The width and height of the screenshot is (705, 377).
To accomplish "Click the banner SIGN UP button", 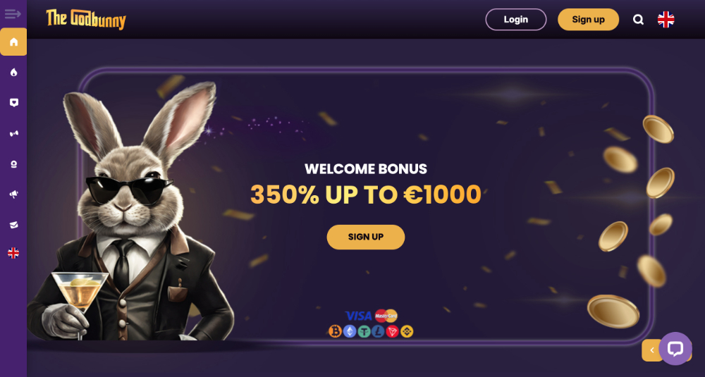I will pyautogui.click(x=365, y=237).
